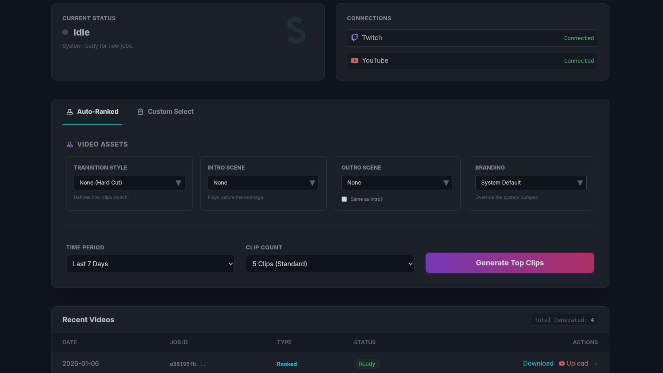Open the Transition Style dropdown

pyautogui.click(x=129, y=182)
